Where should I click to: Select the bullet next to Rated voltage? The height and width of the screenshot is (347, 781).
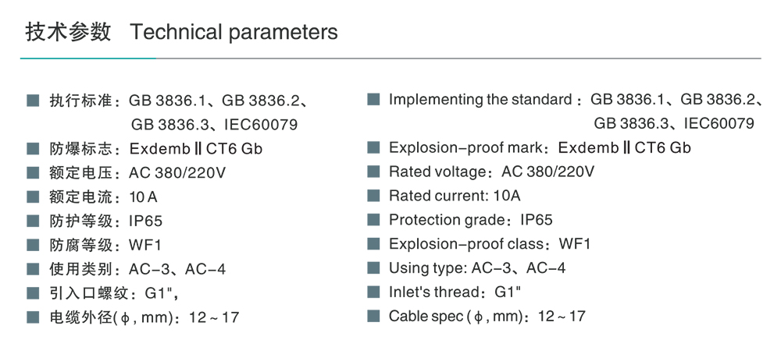click(x=373, y=172)
